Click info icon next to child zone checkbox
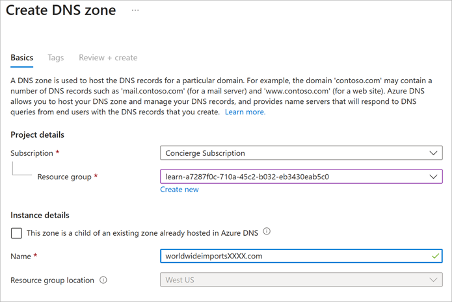 pos(267,231)
